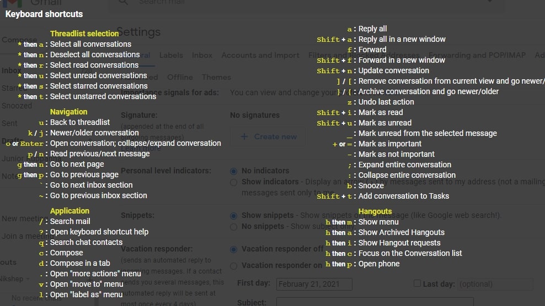Click 'Select starred conversations' shortcut text
The image size is (545, 306).
click(99, 86)
